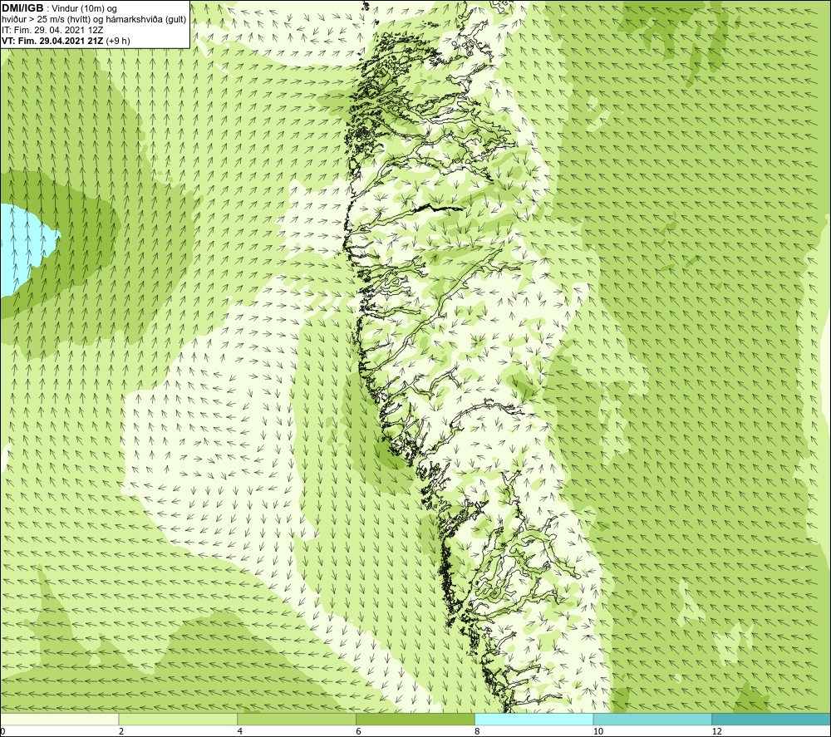The image size is (831, 737).
Task: Pick the 2–4 m/s light green band
Action: (178, 719)
